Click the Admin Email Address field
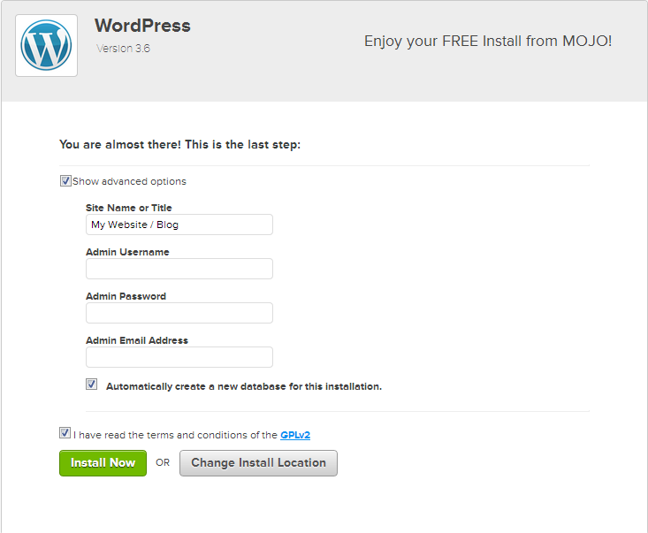This screenshot has width=648, height=533. (x=179, y=357)
